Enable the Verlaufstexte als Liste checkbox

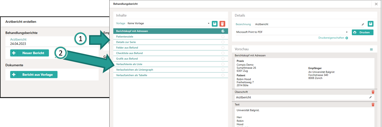[223, 64]
